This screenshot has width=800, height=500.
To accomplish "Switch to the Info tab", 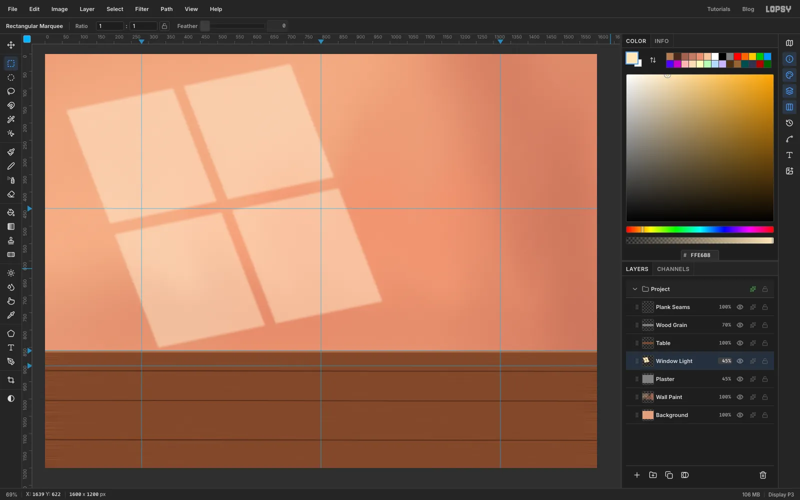I will (x=661, y=41).
